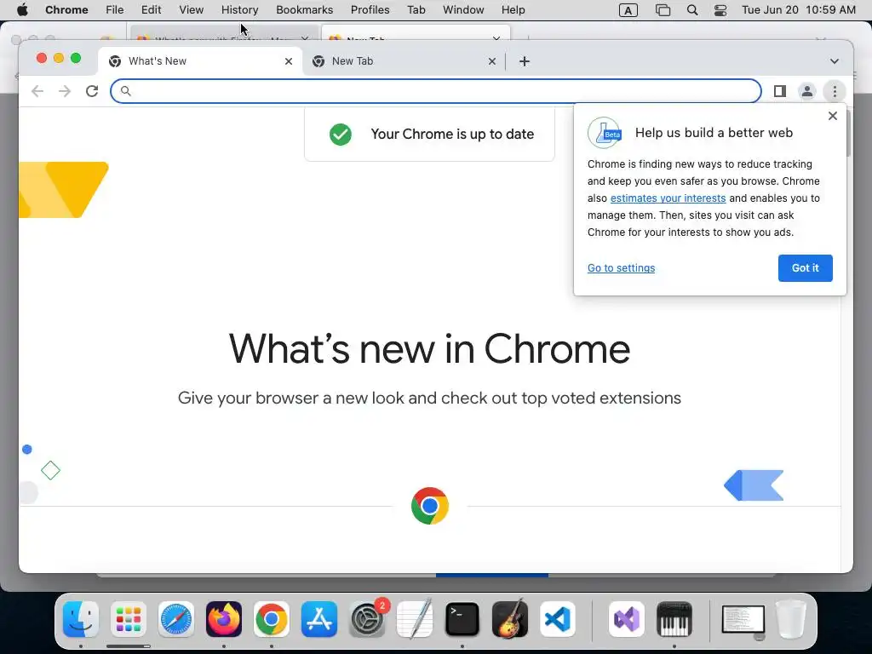Open the estimates your interests link

tap(668, 198)
